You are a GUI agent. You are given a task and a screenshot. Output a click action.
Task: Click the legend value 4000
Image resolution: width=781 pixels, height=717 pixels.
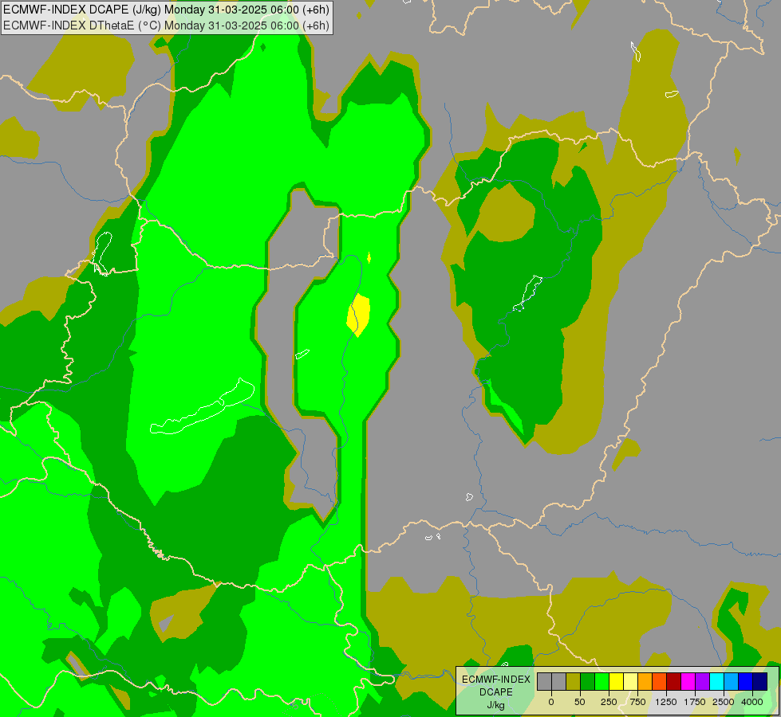coord(752,702)
